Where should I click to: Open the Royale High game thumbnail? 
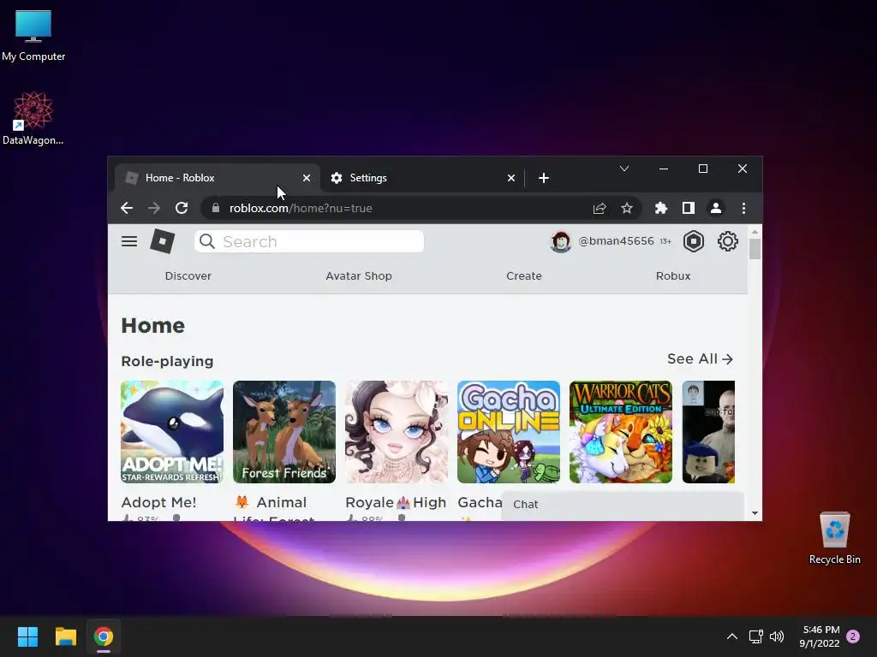coord(396,432)
